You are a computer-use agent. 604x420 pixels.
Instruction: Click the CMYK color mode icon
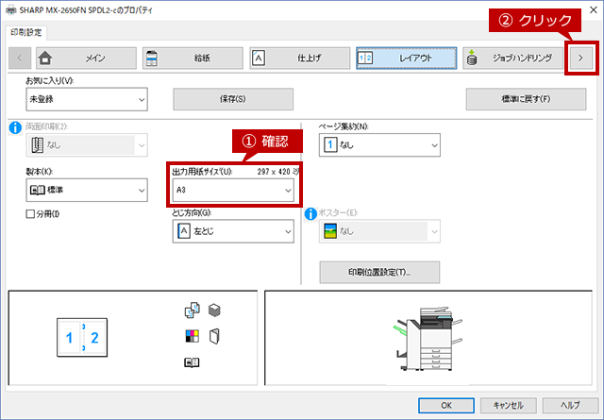pos(192,336)
